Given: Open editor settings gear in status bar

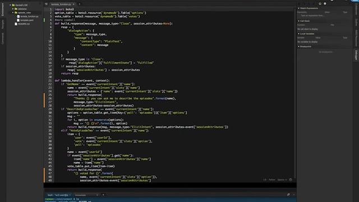Looking at the screenshot, I should [291, 180].
